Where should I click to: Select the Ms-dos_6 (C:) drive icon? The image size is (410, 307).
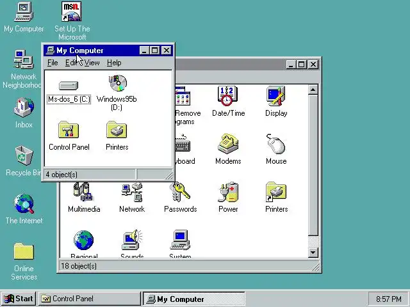[69, 85]
